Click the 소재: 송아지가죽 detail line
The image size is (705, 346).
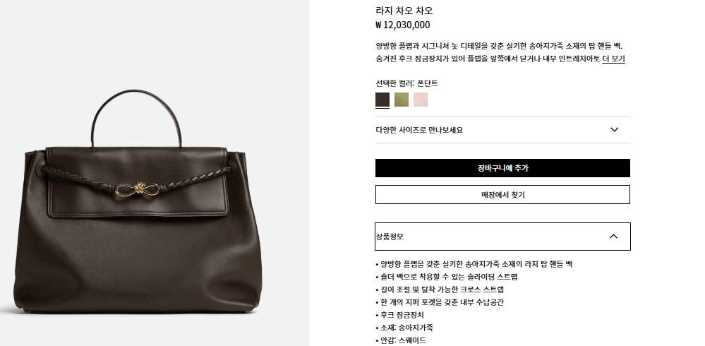[404, 328]
